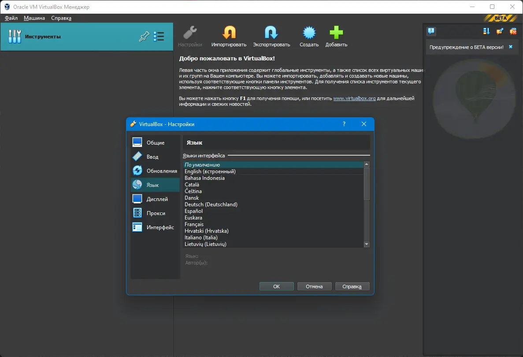This screenshot has width=523, height=357.
Task: Select 'Hrvatski (Hrvatska)' language
Action: 273,231
